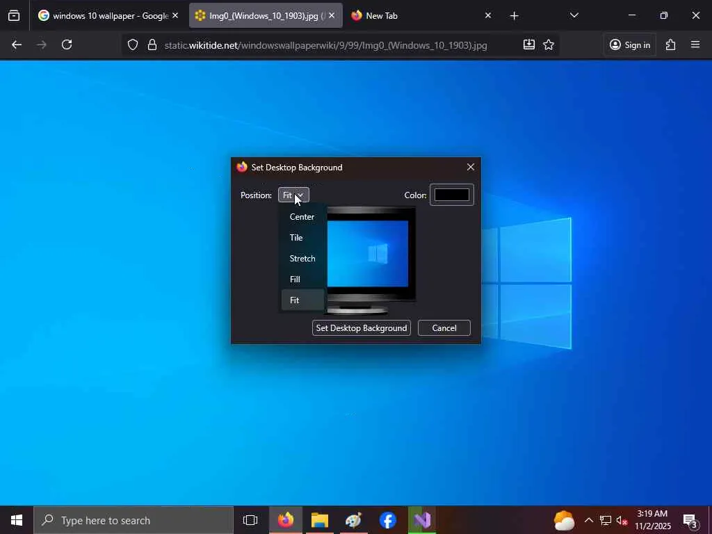Choose Tile position option
The image size is (712, 534).
pos(302,238)
